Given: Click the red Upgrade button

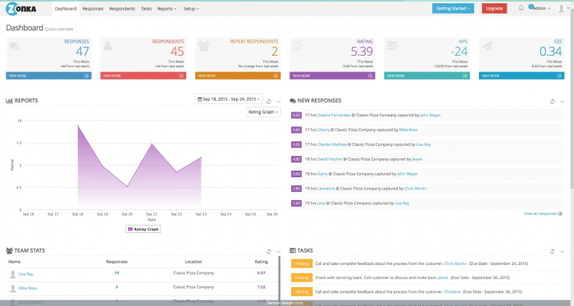Looking at the screenshot, I should 494,8.
